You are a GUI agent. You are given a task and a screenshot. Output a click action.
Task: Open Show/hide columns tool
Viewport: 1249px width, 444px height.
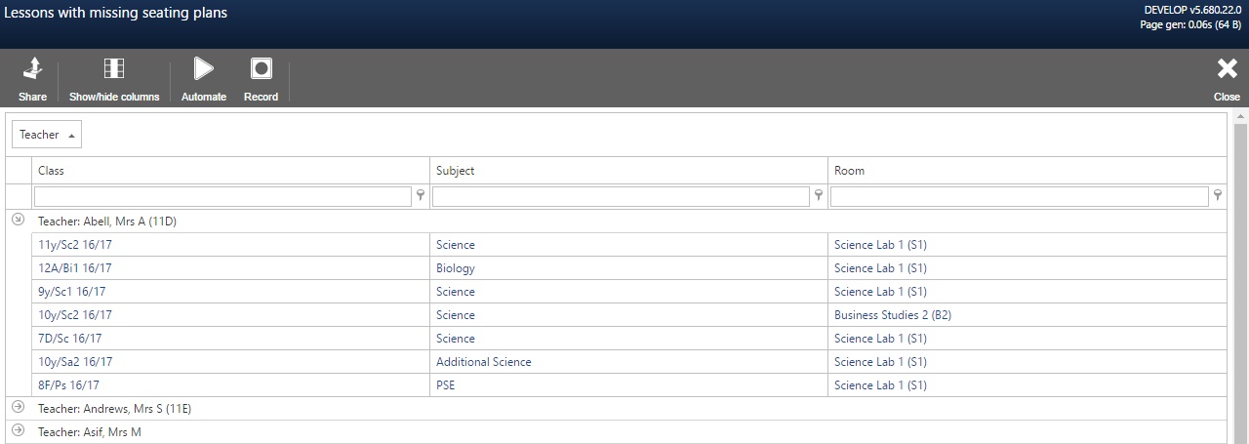114,68
